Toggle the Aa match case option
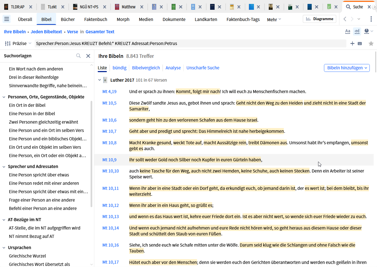Screen dimensions: 377x267 (x=348, y=31)
